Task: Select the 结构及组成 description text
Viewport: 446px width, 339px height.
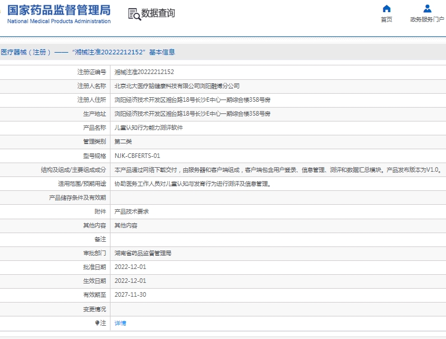Action: (x=278, y=169)
